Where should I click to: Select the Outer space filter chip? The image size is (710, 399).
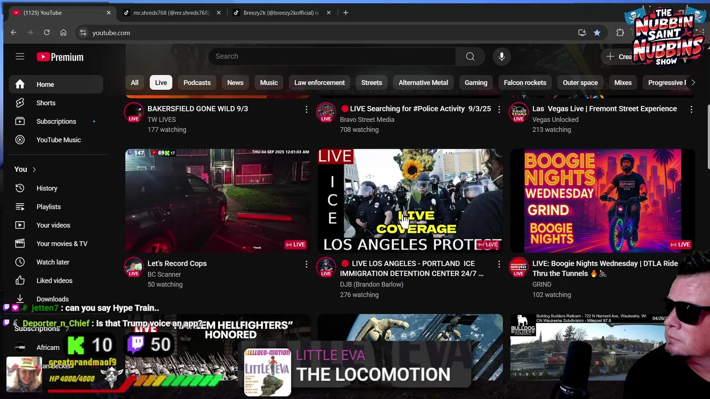(580, 83)
